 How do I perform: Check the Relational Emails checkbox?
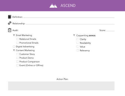(17, 39)
